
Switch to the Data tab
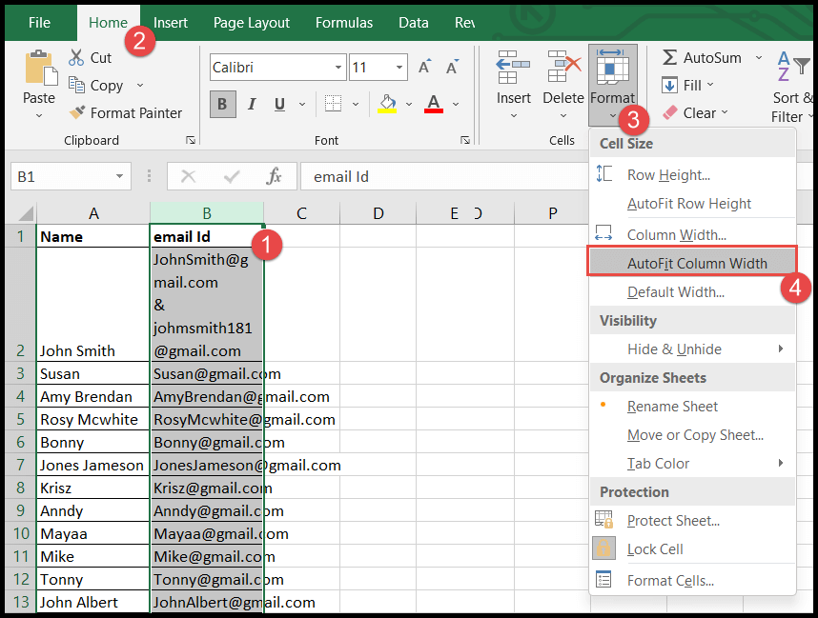pyautogui.click(x=414, y=23)
